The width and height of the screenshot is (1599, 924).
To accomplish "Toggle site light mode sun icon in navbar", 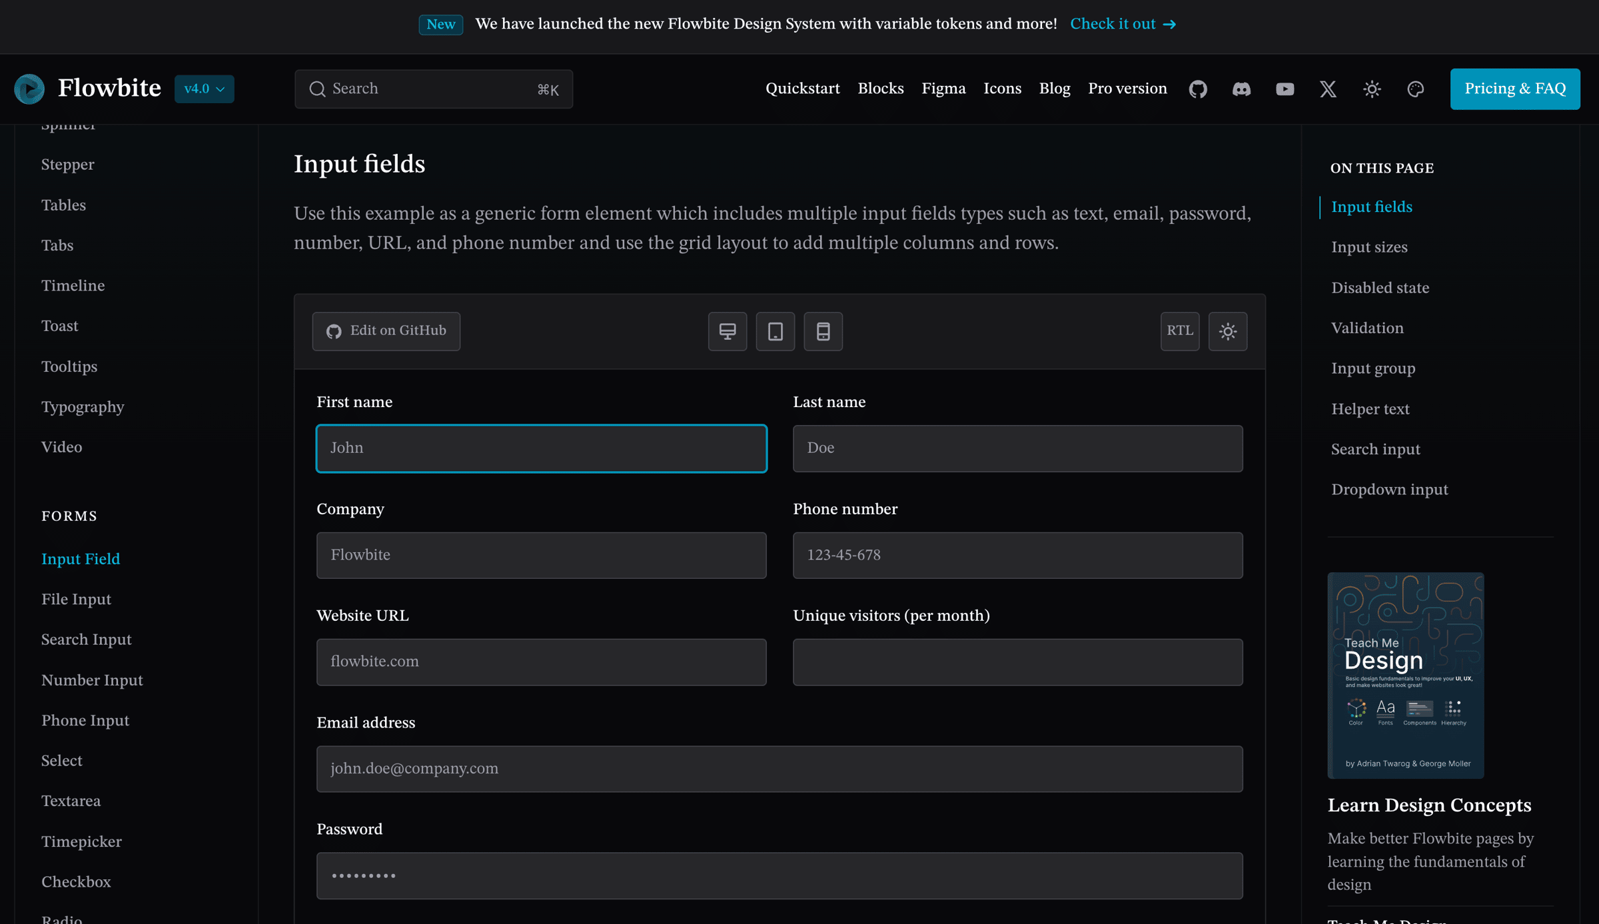I will coord(1372,89).
